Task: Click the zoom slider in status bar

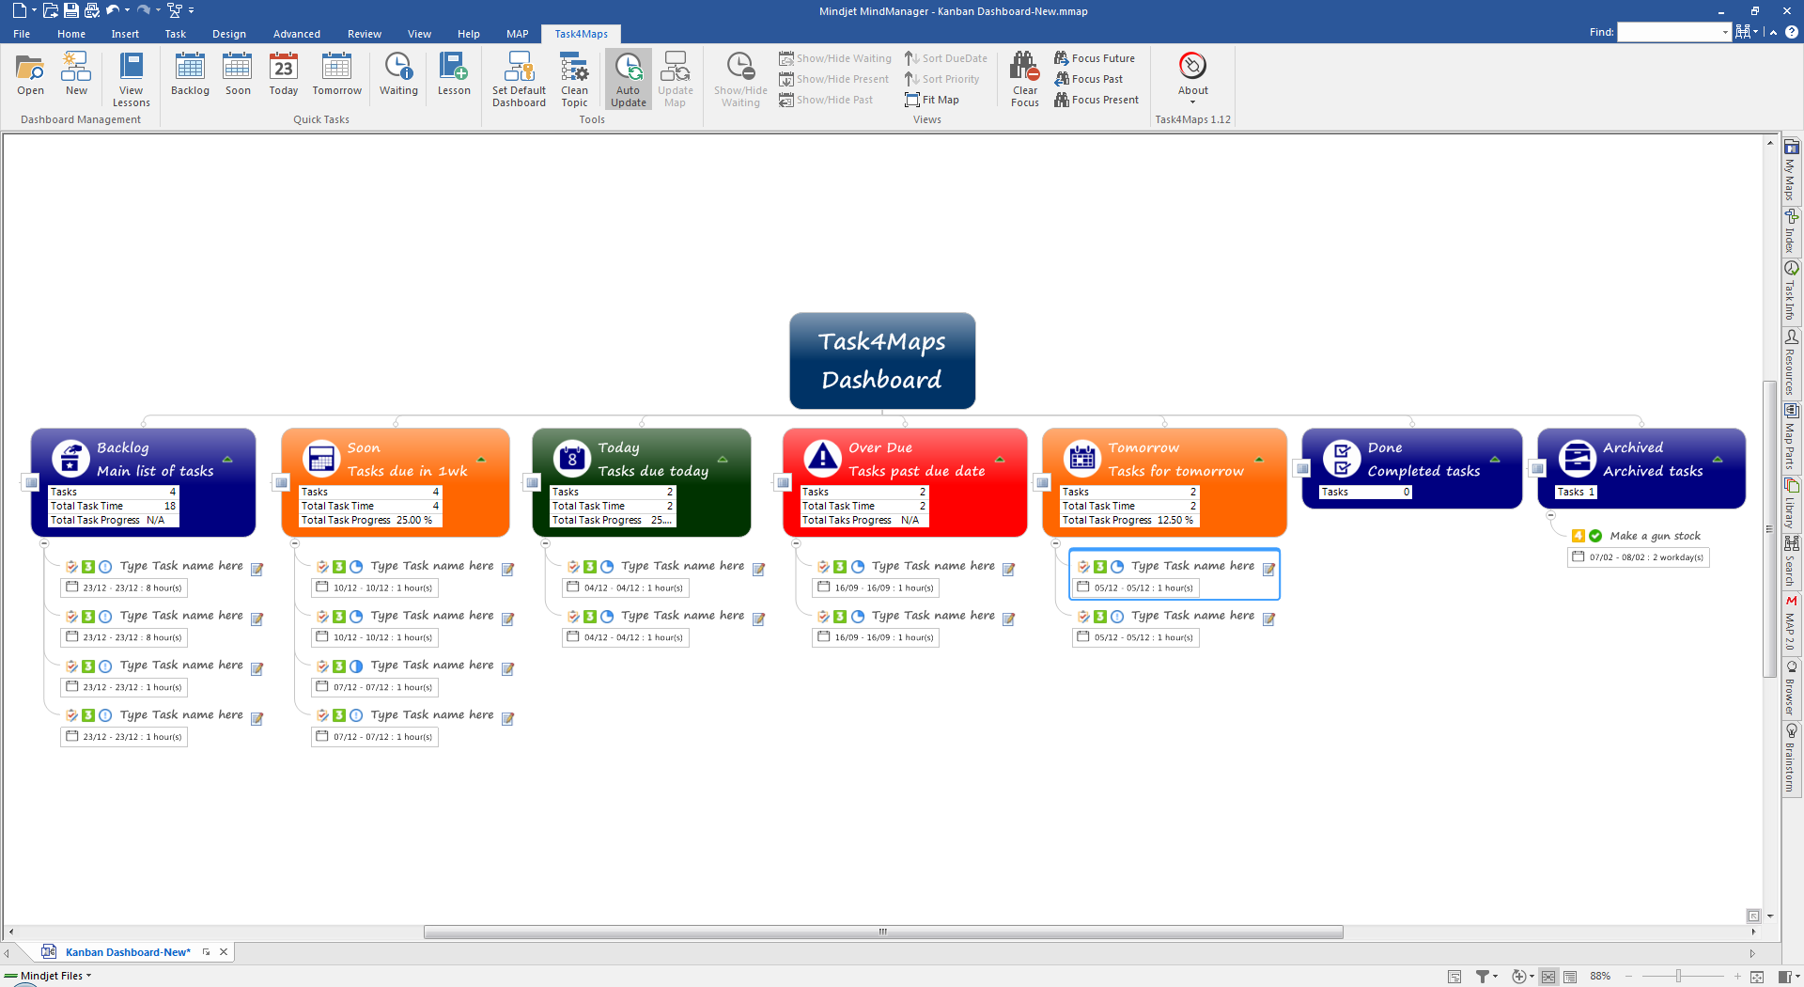Action: [1678, 977]
